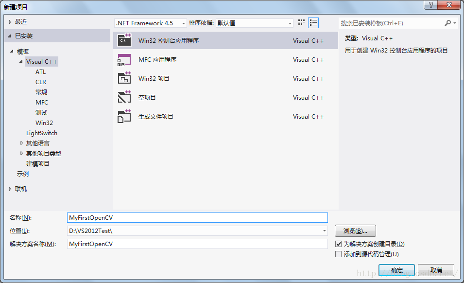Click the 解决方案名称 input field
Screen dimensions: 464x283
[197, 244]
